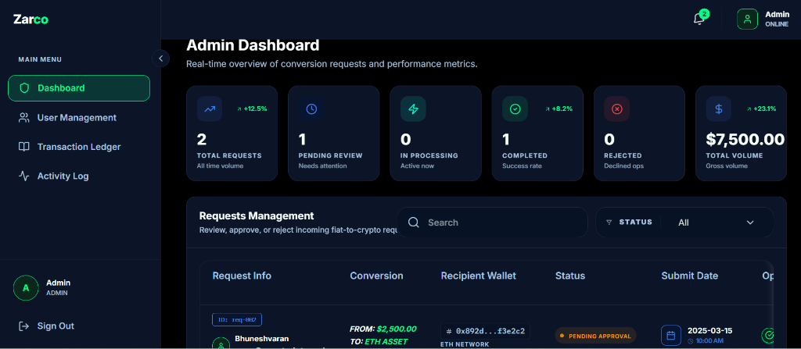801x349 pixels.
Task: Click the $7,500.00 total volume value
Action: 745,139
